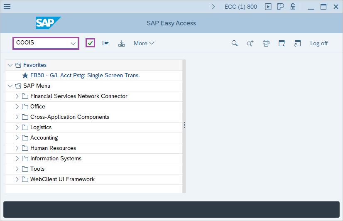Image resolution: width=343 pixels, height=221 pixels.
Task: Expand Financial Services Network Connector folder
Action: pyautogui.click(x=17, y=96)
